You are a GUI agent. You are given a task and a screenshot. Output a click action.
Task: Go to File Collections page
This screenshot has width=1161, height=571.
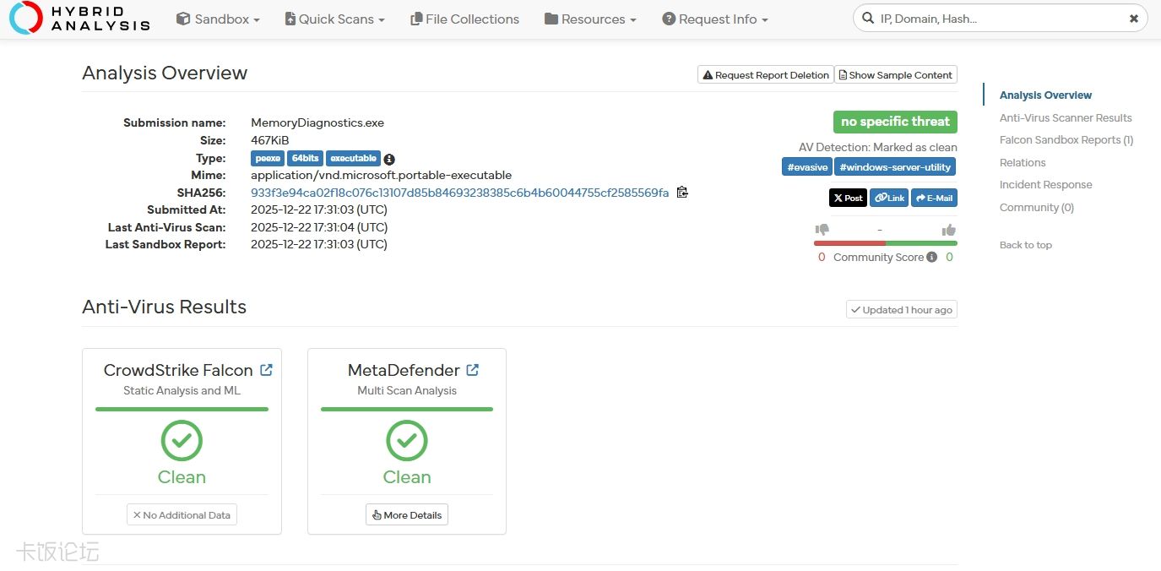[x=464, y=19]
